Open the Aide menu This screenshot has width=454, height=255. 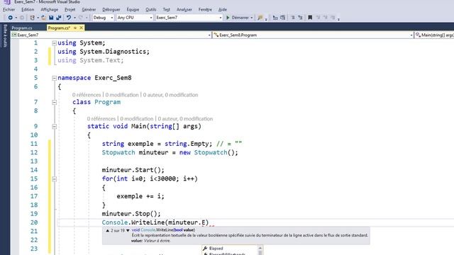point(222,9)
